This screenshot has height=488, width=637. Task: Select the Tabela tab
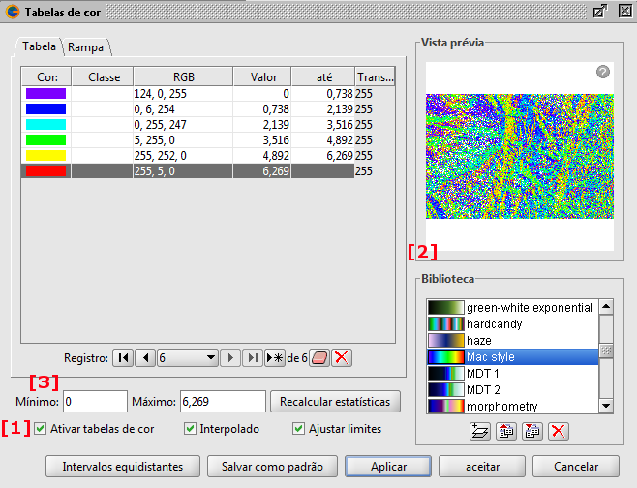tap(39, 46)
